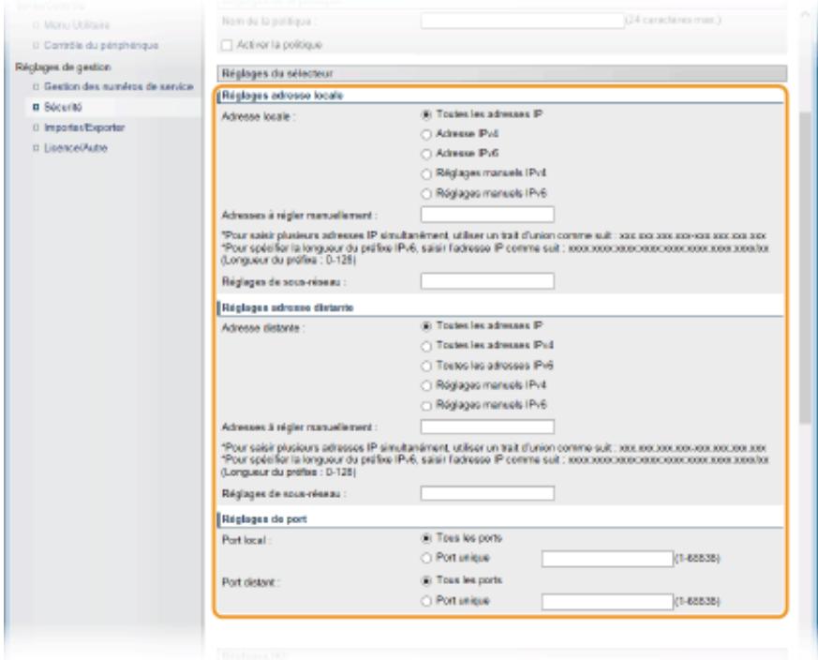Select remote Réglages manuels IPv6
Viewport: 818px width, 660px height.
[426, 405]
